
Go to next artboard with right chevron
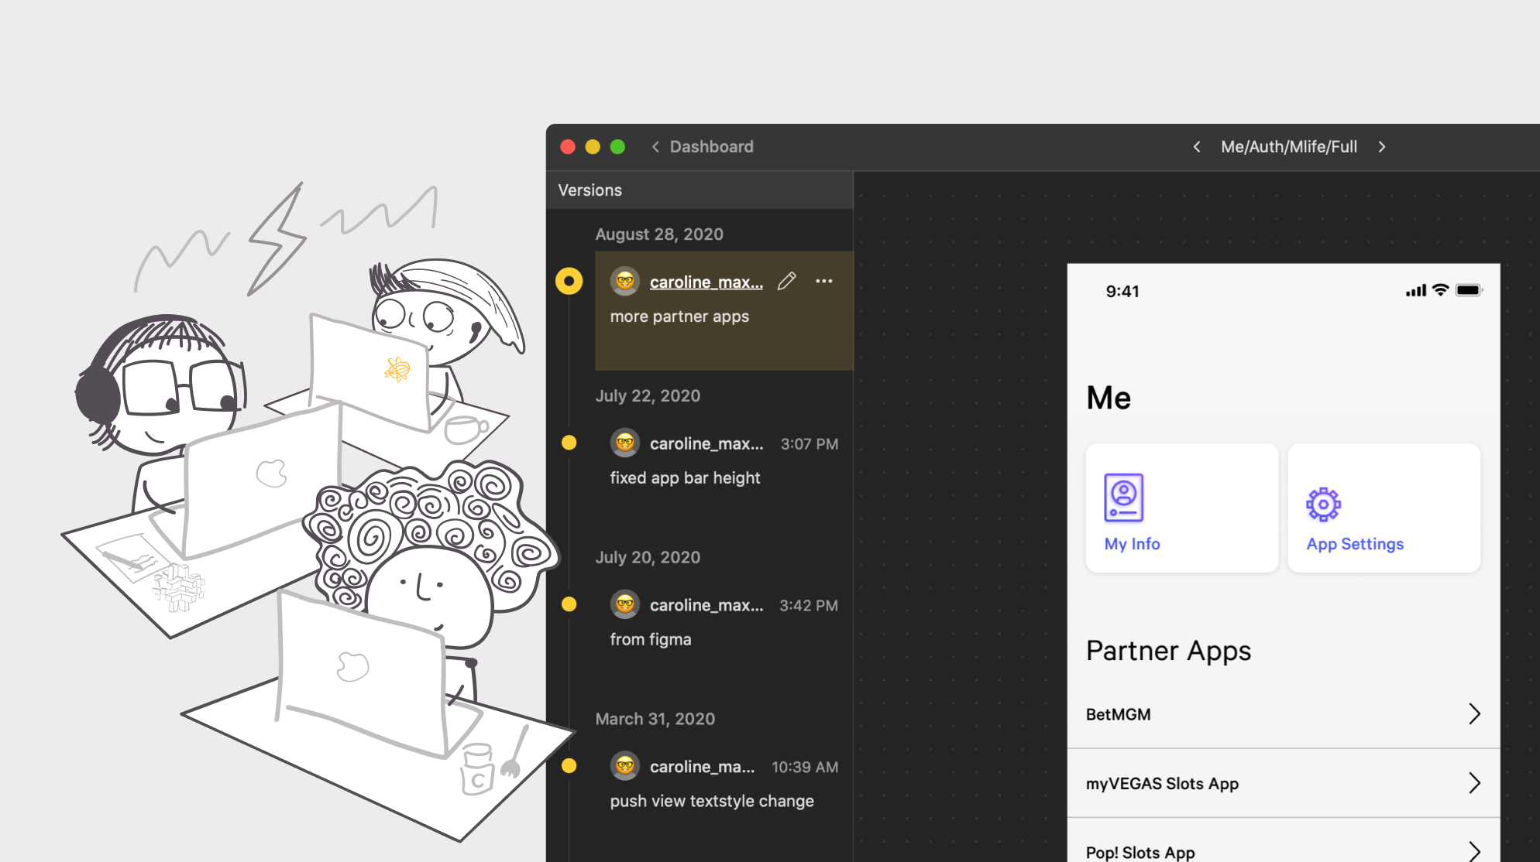1382,147
